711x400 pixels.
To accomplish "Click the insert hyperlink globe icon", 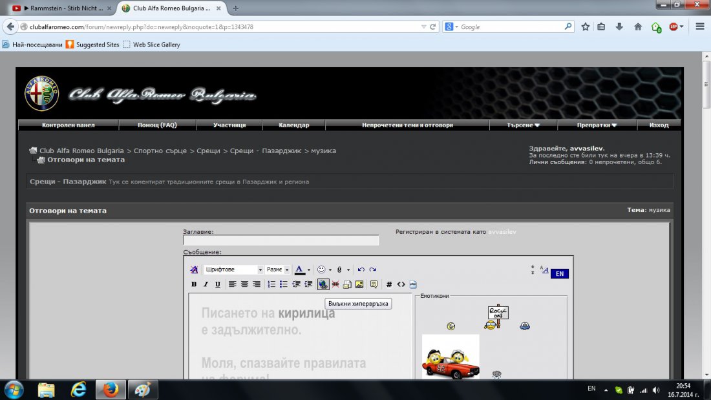I will 323,284.
